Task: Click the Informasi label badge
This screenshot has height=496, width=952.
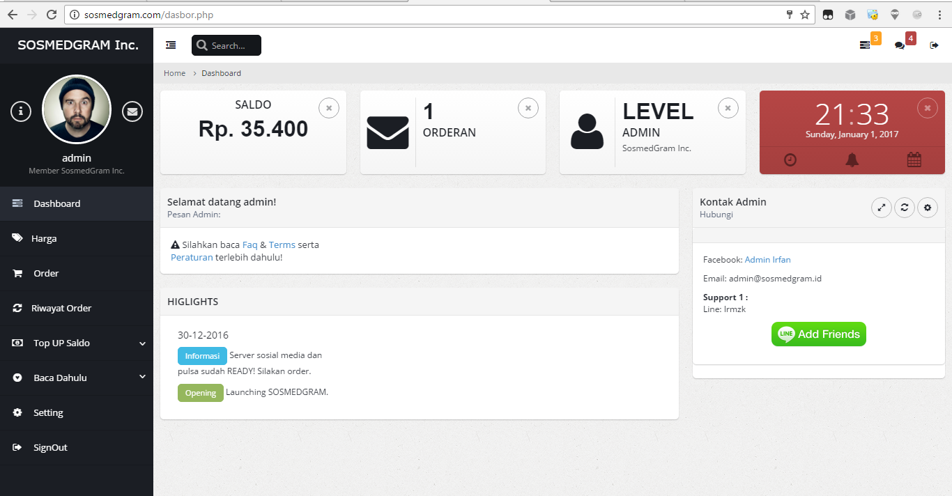Action: coord(202,356)
